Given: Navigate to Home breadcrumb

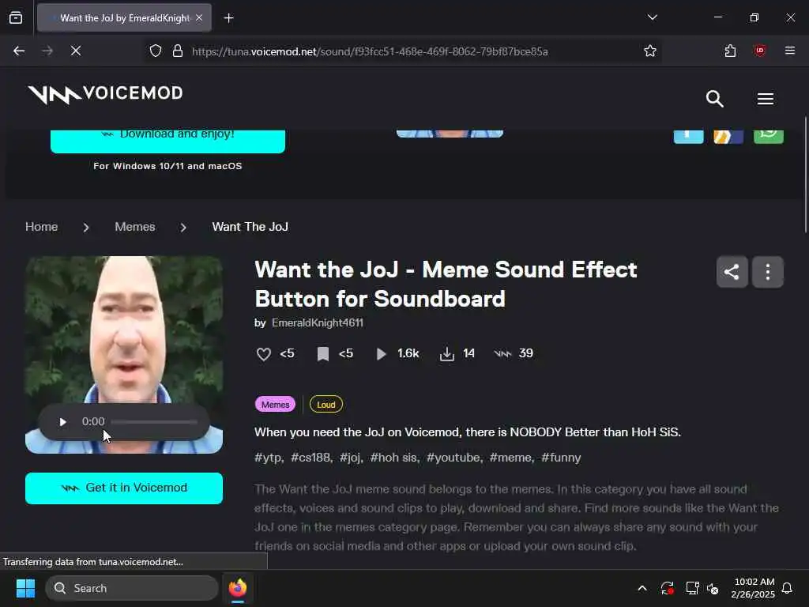Looking at the screenshot, I should click(42, 227).
